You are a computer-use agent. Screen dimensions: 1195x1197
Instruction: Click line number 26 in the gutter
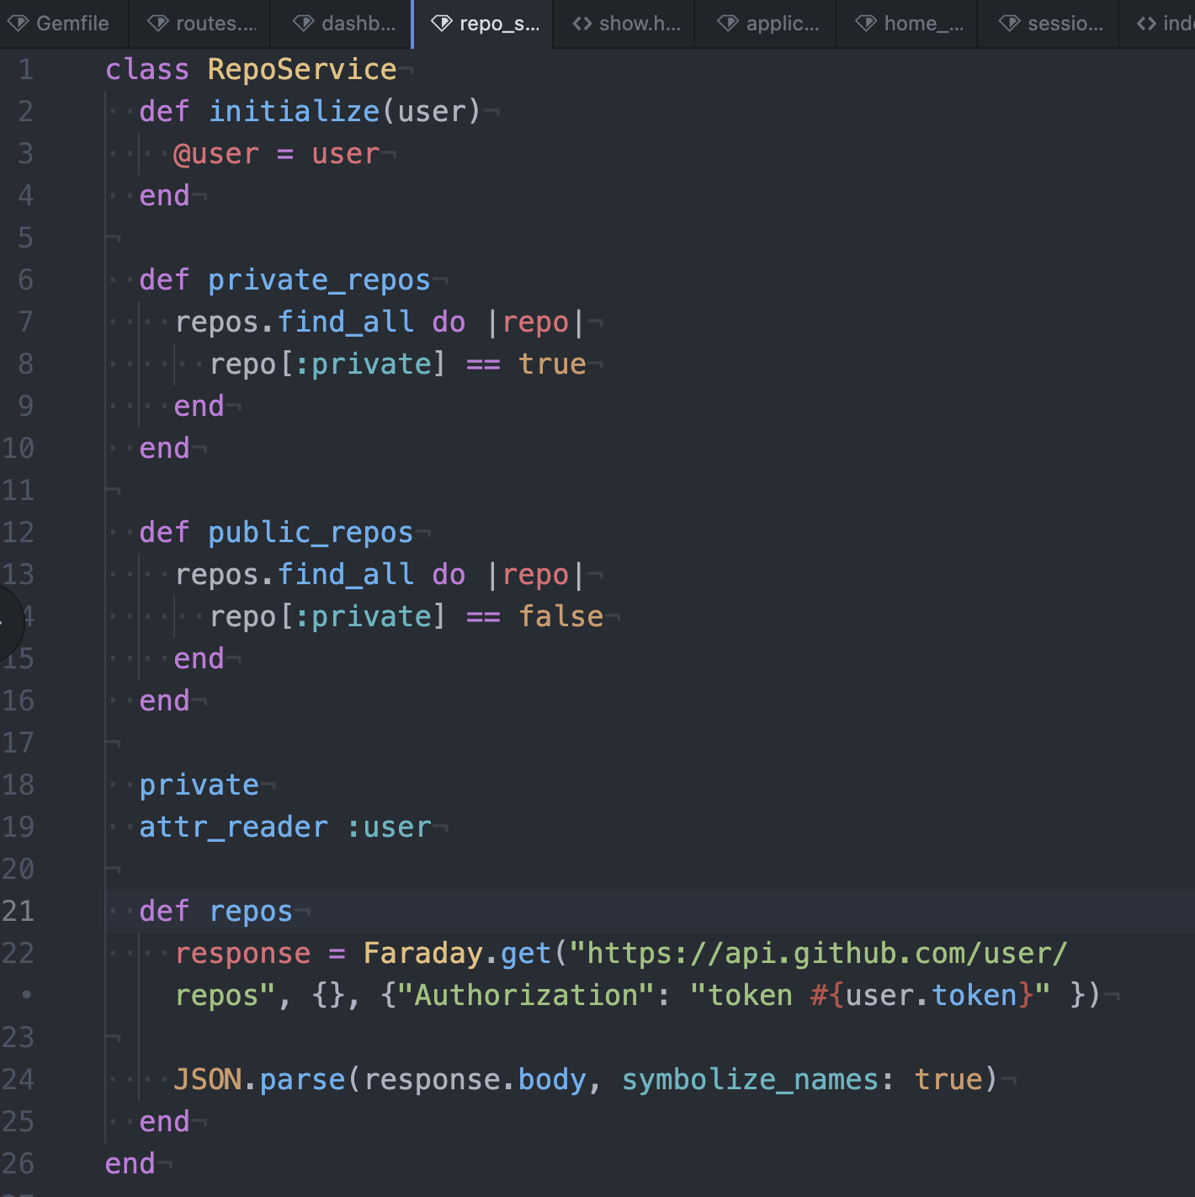[x=18, y=1163]
